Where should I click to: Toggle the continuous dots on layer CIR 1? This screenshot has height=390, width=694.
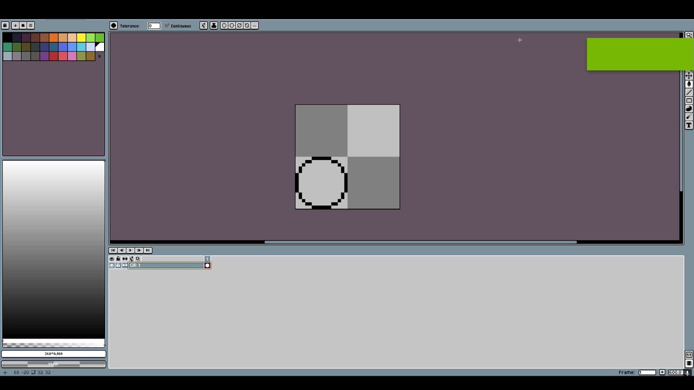[x=124, y=265]
